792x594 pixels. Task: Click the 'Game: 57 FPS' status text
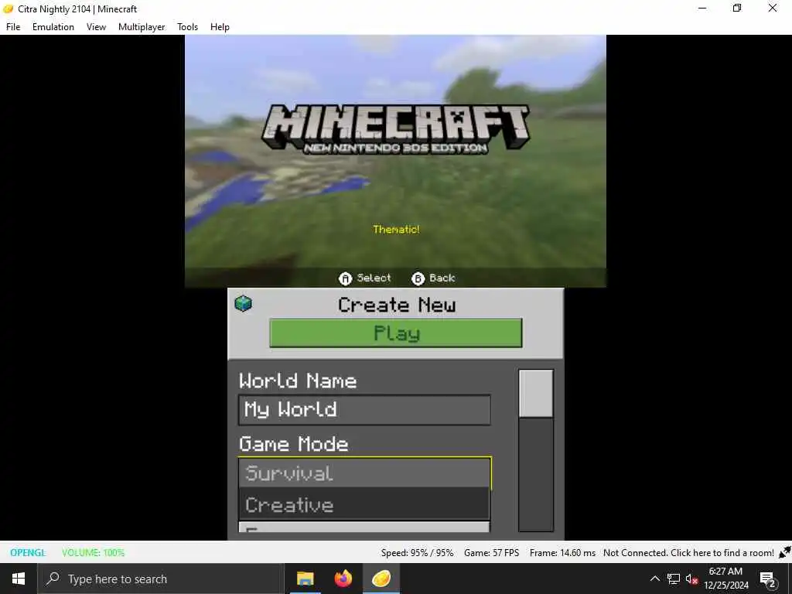pyautogui.click(x=491, y=552)
